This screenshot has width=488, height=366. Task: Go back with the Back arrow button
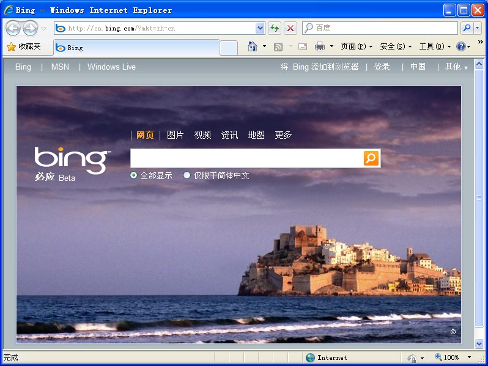click(x=13, y=29)
